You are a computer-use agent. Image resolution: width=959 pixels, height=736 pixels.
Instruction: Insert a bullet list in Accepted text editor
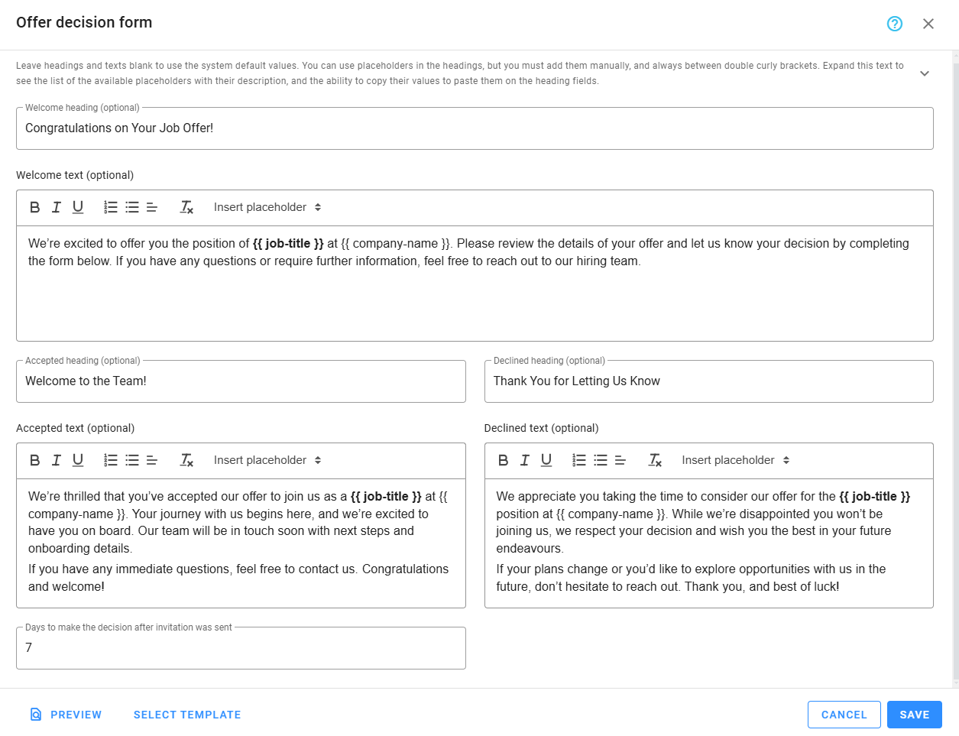tap(131, 460)
